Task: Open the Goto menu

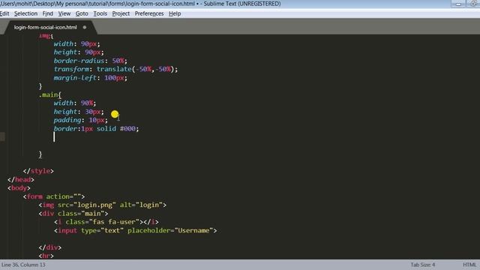Action: pyautogui.click(x=82, y=13)
